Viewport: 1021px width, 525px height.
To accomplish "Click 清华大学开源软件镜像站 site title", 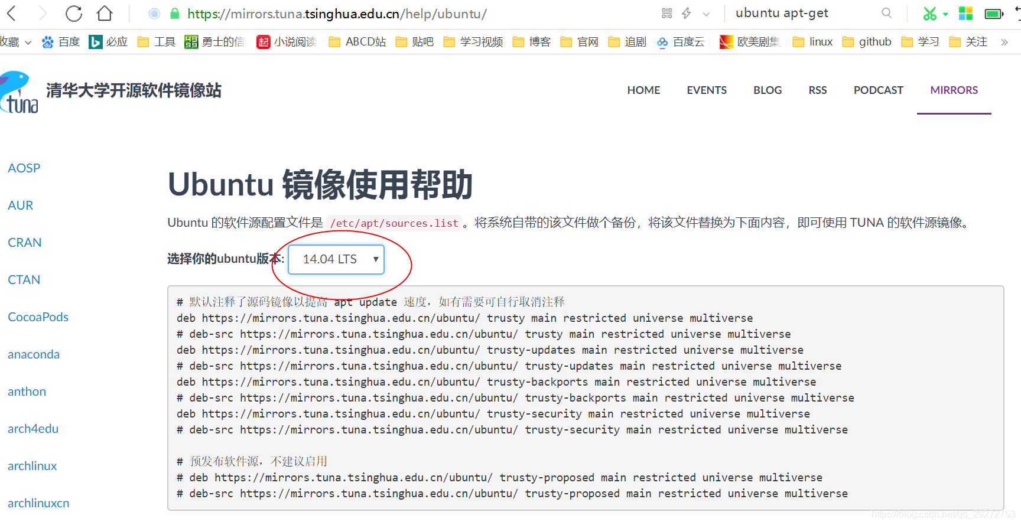I will pos(134,90).
